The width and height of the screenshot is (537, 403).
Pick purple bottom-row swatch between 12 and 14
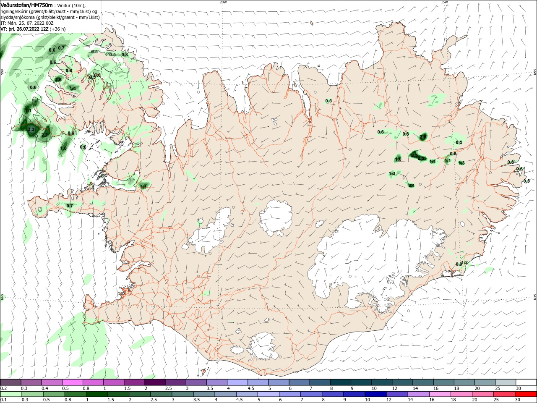(396, 394)
